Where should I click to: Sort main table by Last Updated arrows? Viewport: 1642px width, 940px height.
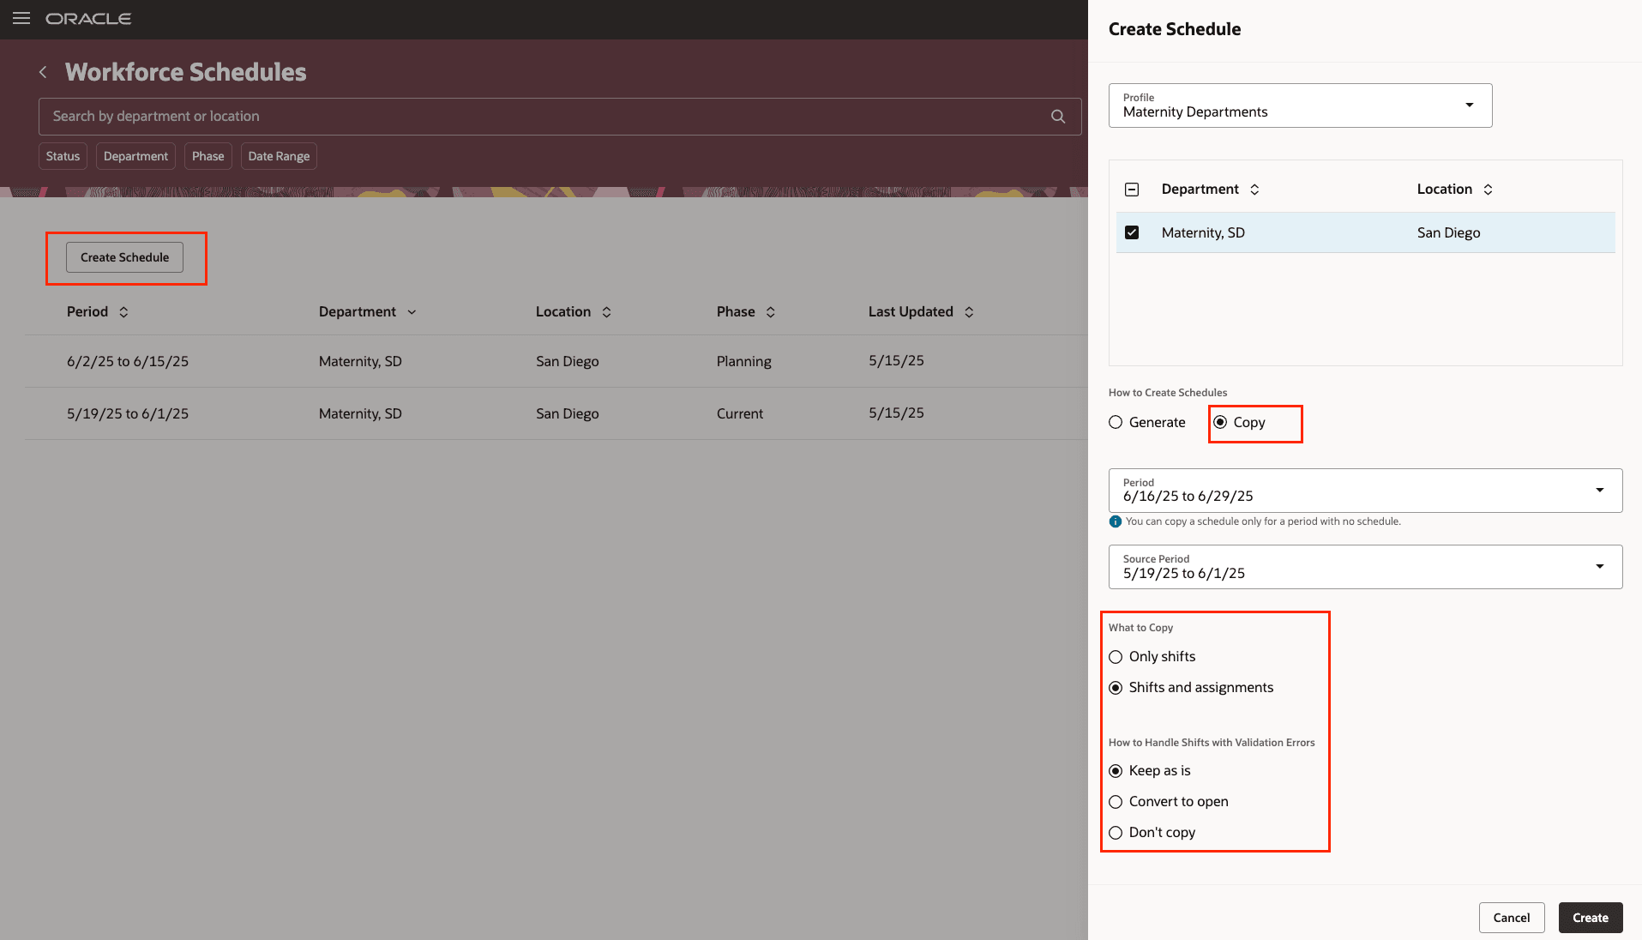click(969, 312)
